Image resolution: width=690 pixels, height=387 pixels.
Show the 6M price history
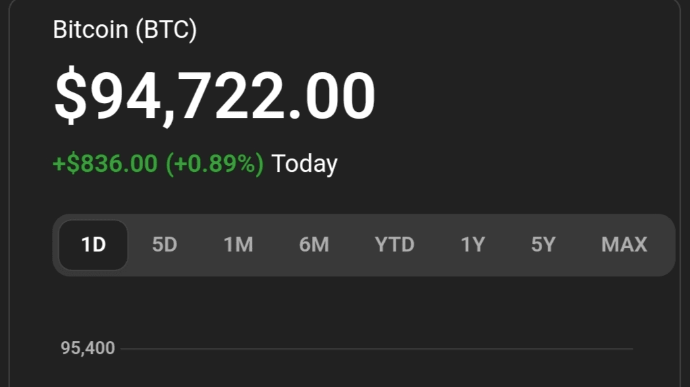[x=314, y=245]
